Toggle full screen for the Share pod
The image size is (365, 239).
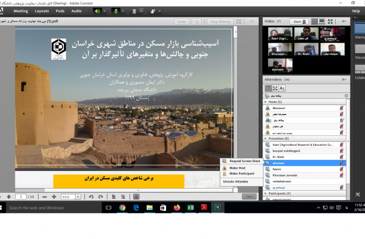238,22
